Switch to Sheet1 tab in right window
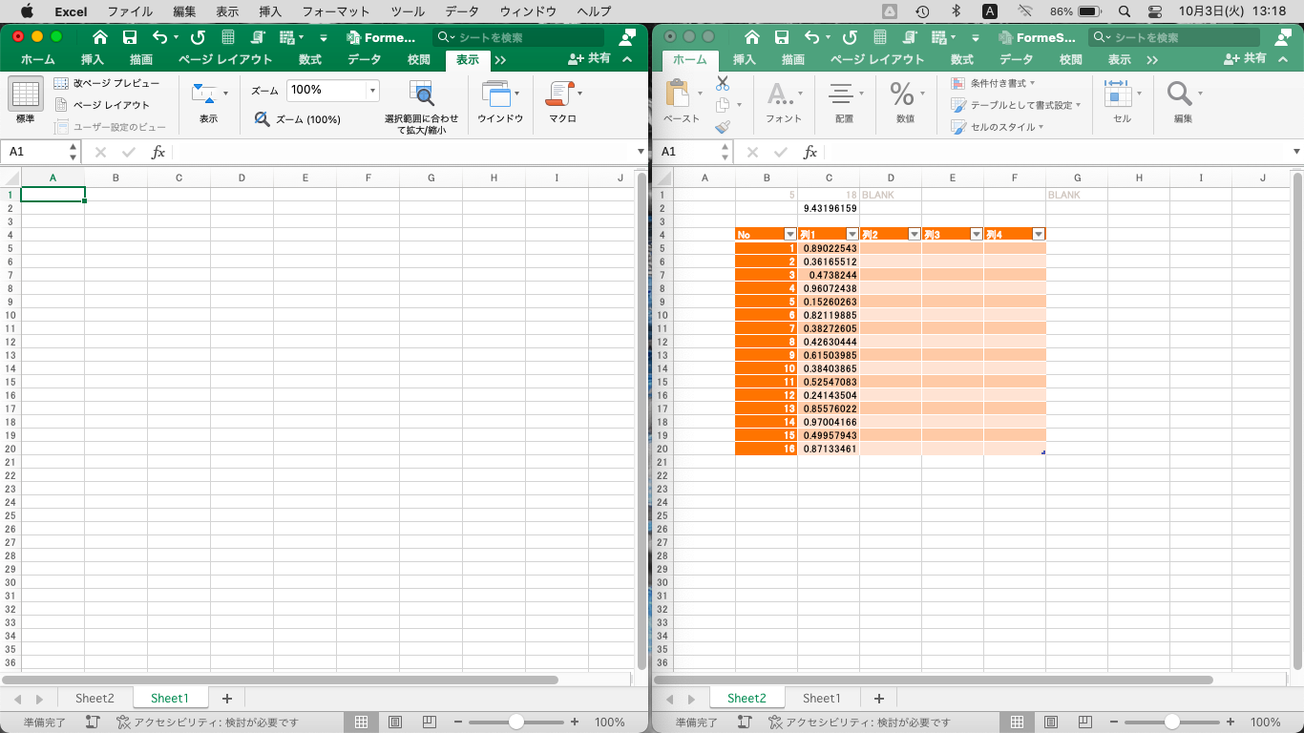 point(821,699)
